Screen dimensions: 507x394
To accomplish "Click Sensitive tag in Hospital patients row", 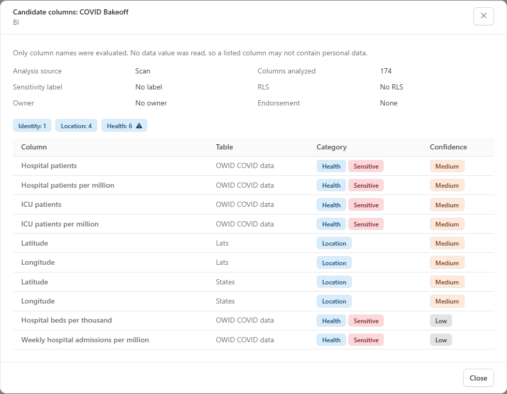I will [x=366, y=166].
